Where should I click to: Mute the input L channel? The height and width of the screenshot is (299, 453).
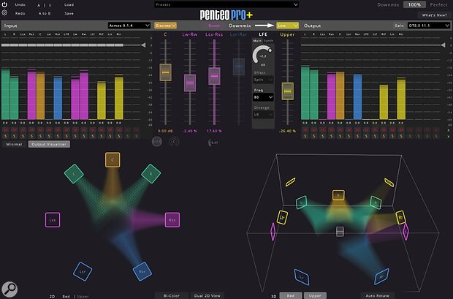(x=6, y=130)
